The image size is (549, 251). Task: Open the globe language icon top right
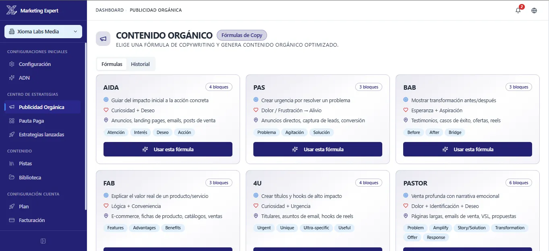pyautogui.click(x=534, y=10)
